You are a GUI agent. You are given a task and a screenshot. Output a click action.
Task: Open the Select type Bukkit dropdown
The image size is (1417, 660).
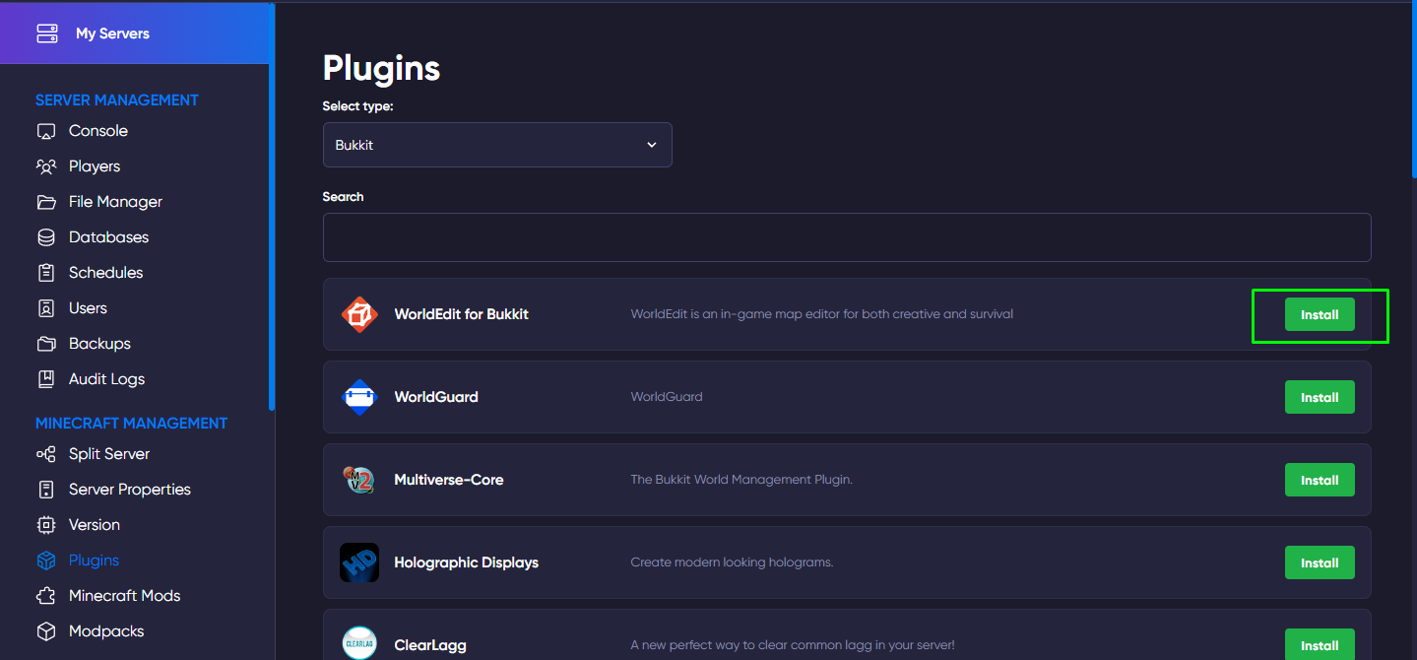click(497, 145)
